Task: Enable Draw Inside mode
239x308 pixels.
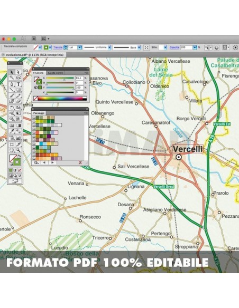Action: point(20,176)
